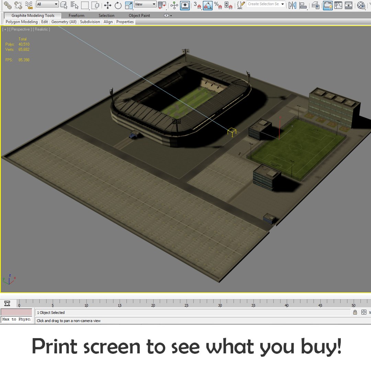
Task: Toggle the Spinner Snap button
Action: click(228, 5)
